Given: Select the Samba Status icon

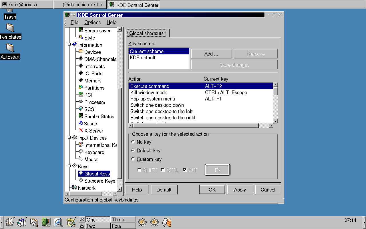Looking at the screenshot, I should 81,116.
